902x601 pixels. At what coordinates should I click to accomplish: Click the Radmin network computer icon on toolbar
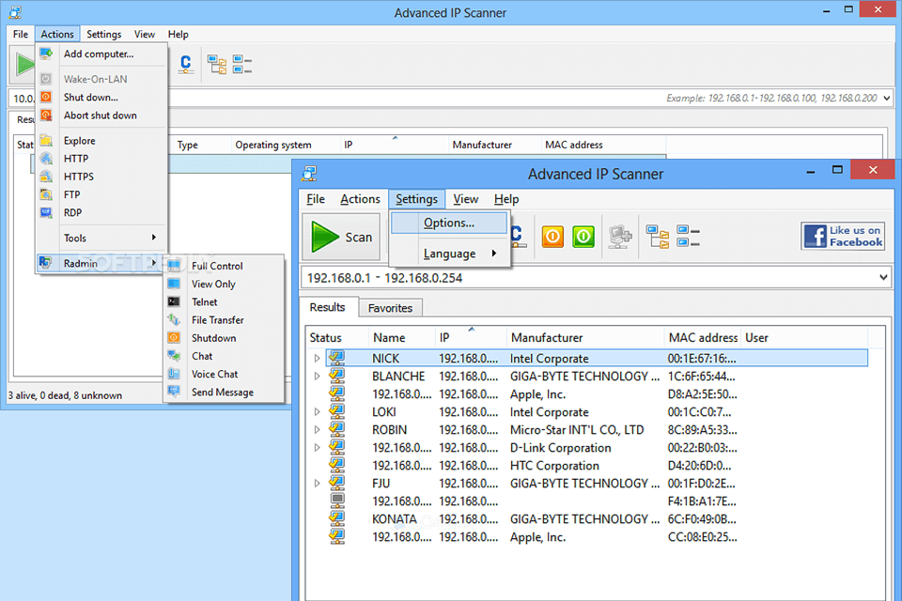pos(619,237)
